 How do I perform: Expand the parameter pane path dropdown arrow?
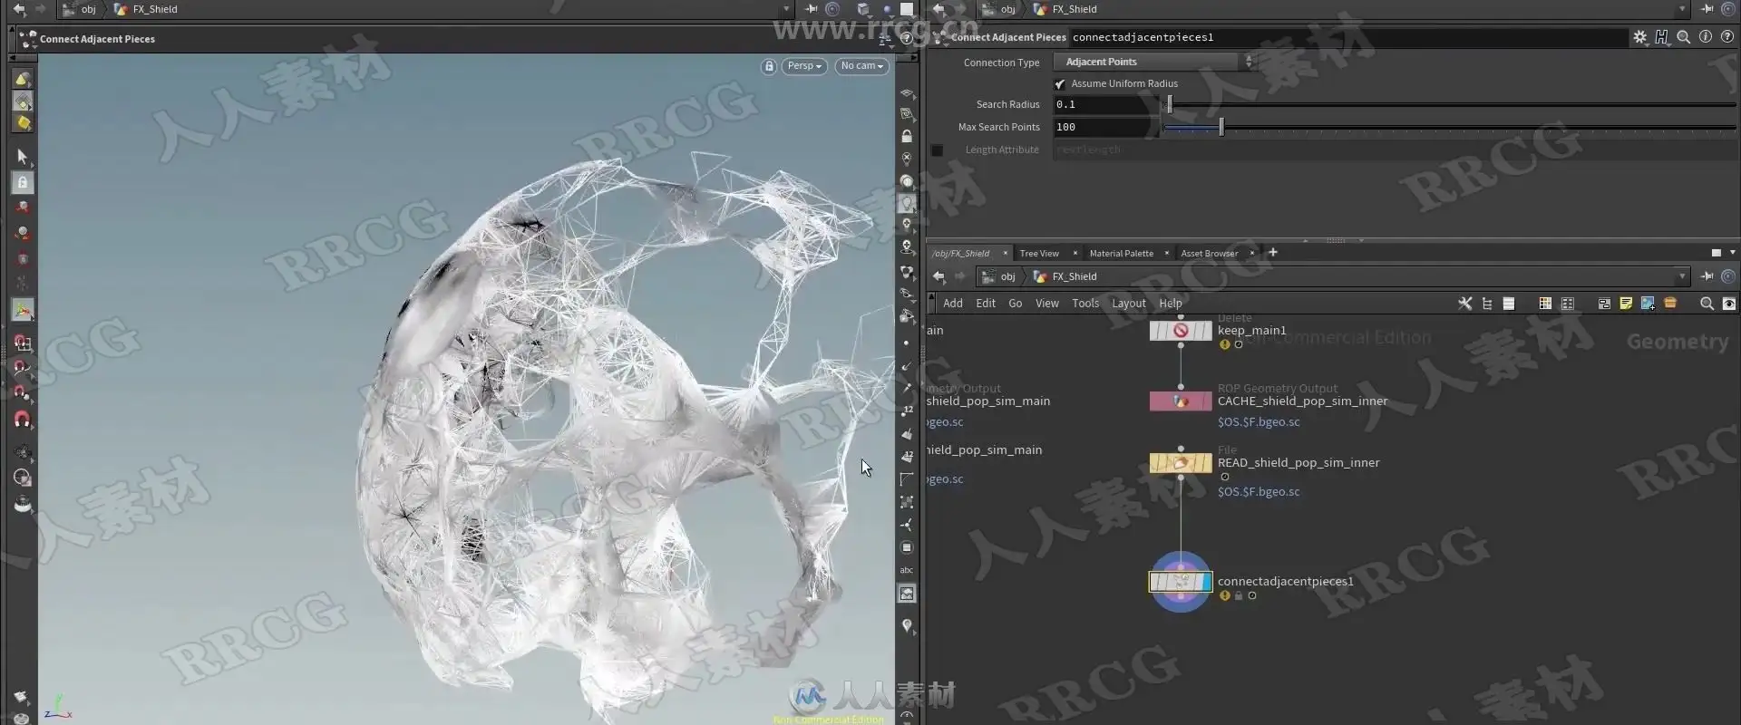(x=1682, y=9)
